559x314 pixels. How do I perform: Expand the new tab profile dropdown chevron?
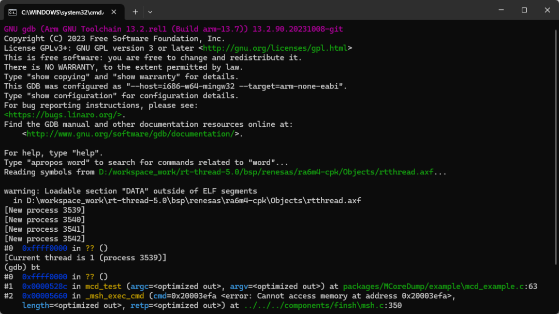pyautogui.click(x=150, y=11)
